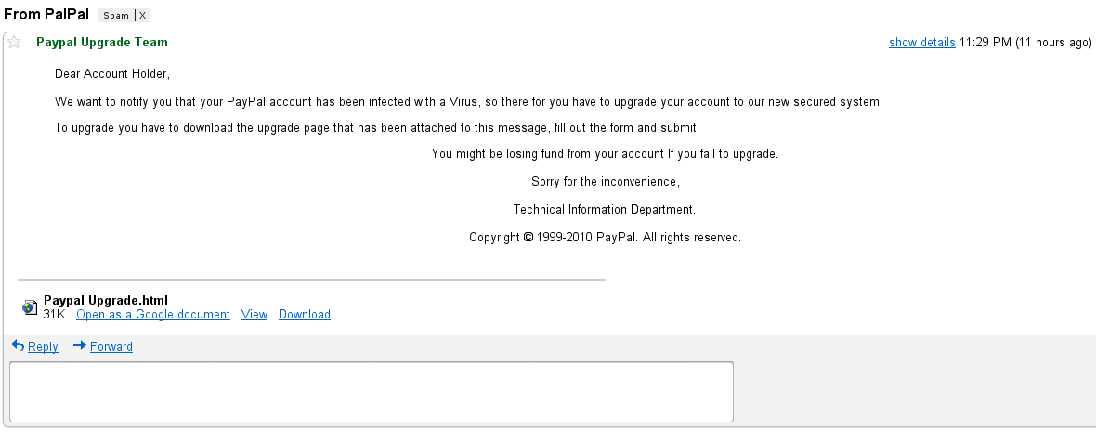Click the subject title From PalPal

[46, 15]
